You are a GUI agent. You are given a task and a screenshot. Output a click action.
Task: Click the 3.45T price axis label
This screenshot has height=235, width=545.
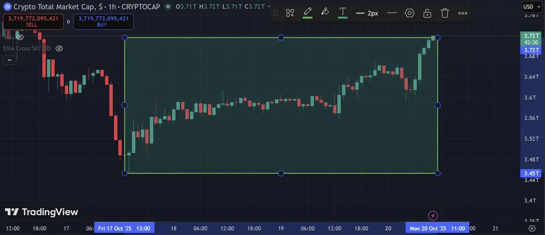(x=531, y=173)
